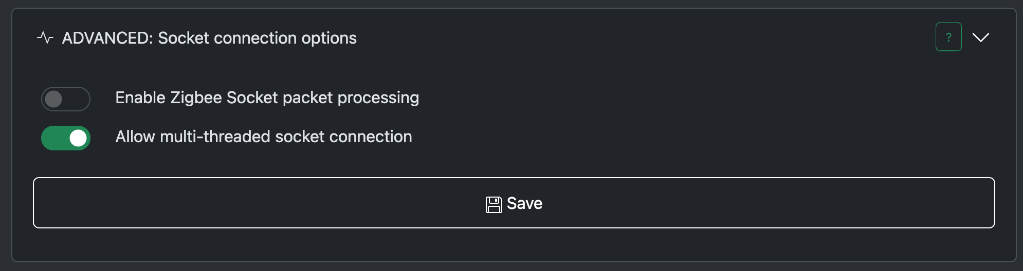Click the floppy disk icon in Save
This screenshot has width=1023, height=271.
tap(494, 204)
